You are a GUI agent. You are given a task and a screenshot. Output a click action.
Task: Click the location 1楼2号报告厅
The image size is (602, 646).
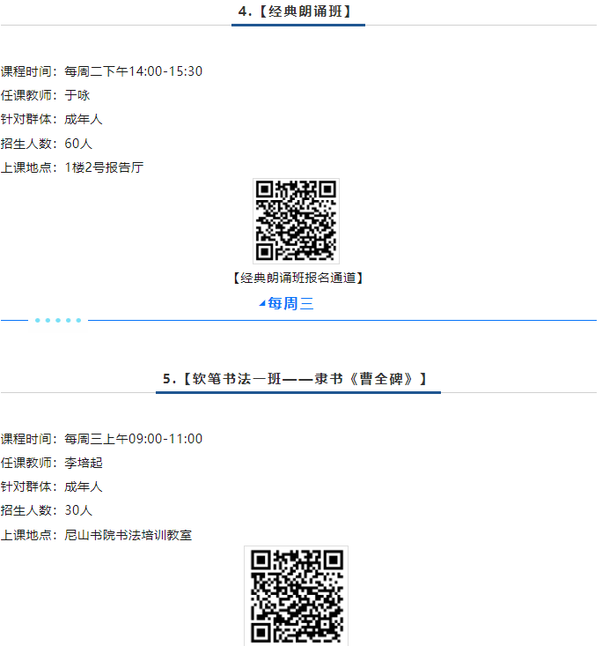104,167
